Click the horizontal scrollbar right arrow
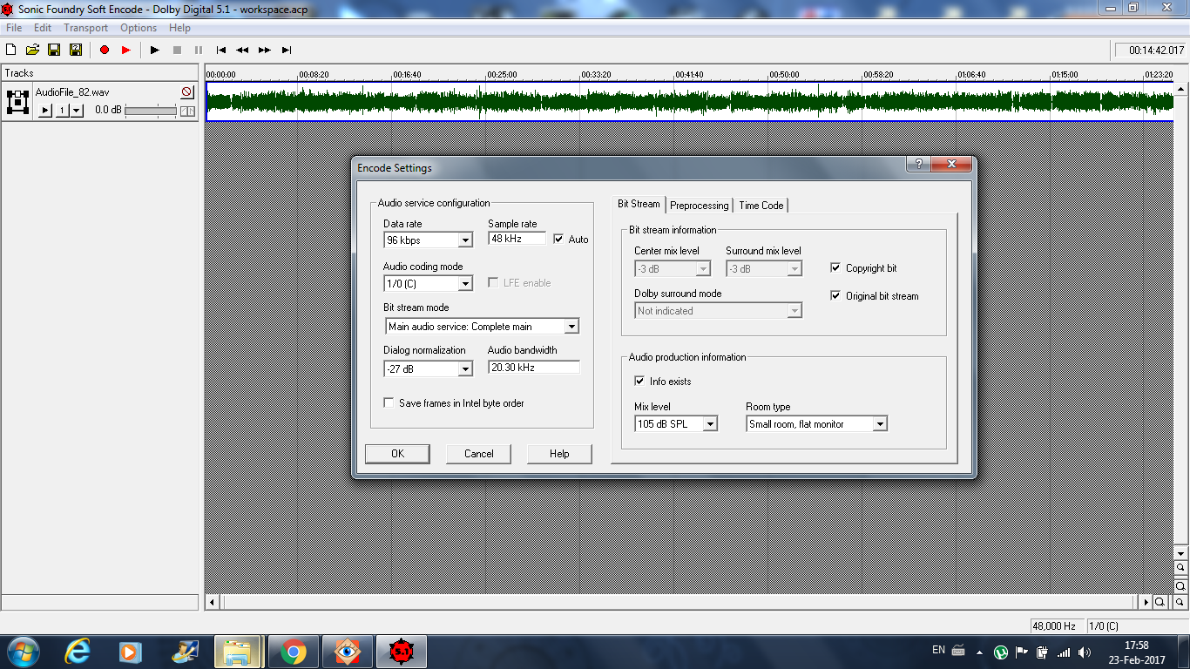This screenshot has height=669, width=1190. 1146,602
